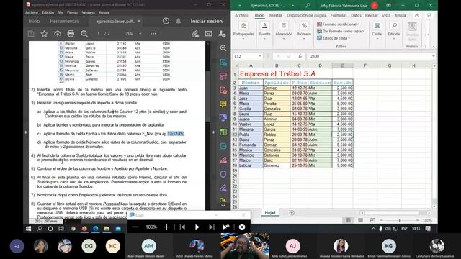Expand Dar formato como tabla dropdown
This screenshot has height=259, width=461.
(363, 31)
